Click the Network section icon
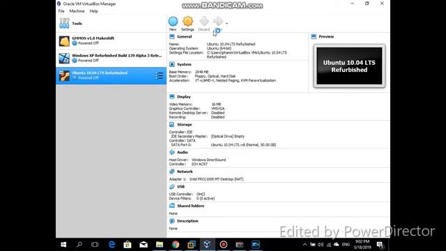 (x=172, y=172)
